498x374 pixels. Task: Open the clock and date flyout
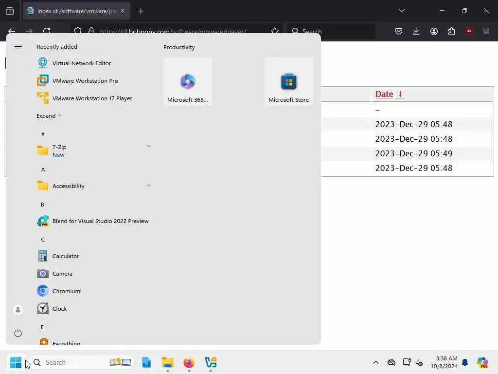pyautogui.click(x=444, y=362)
